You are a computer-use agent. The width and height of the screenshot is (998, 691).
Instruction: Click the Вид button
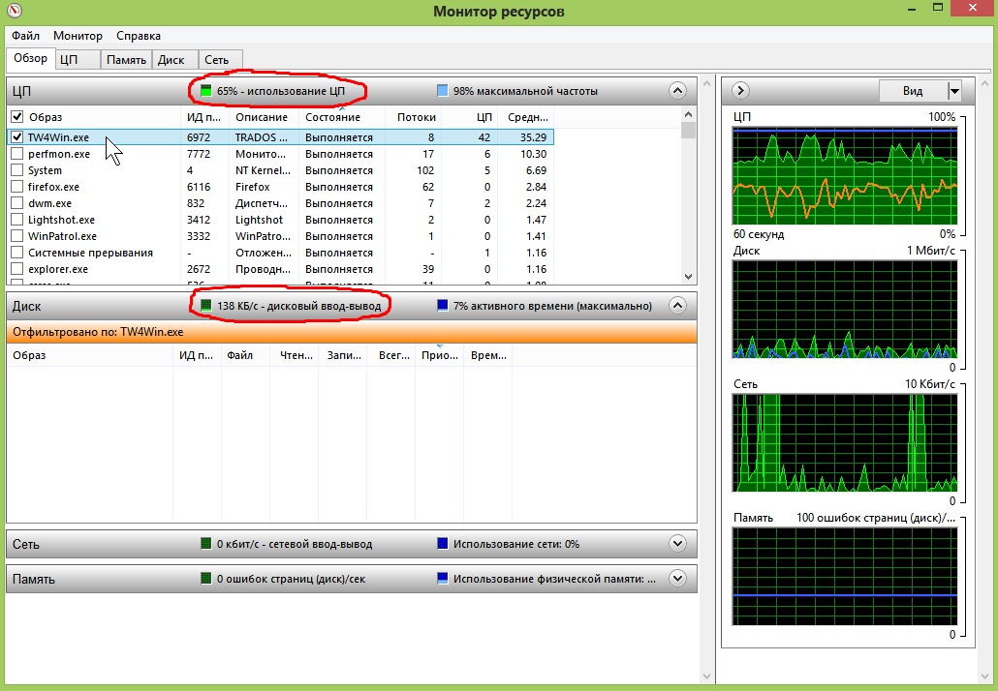pos(913,91)
